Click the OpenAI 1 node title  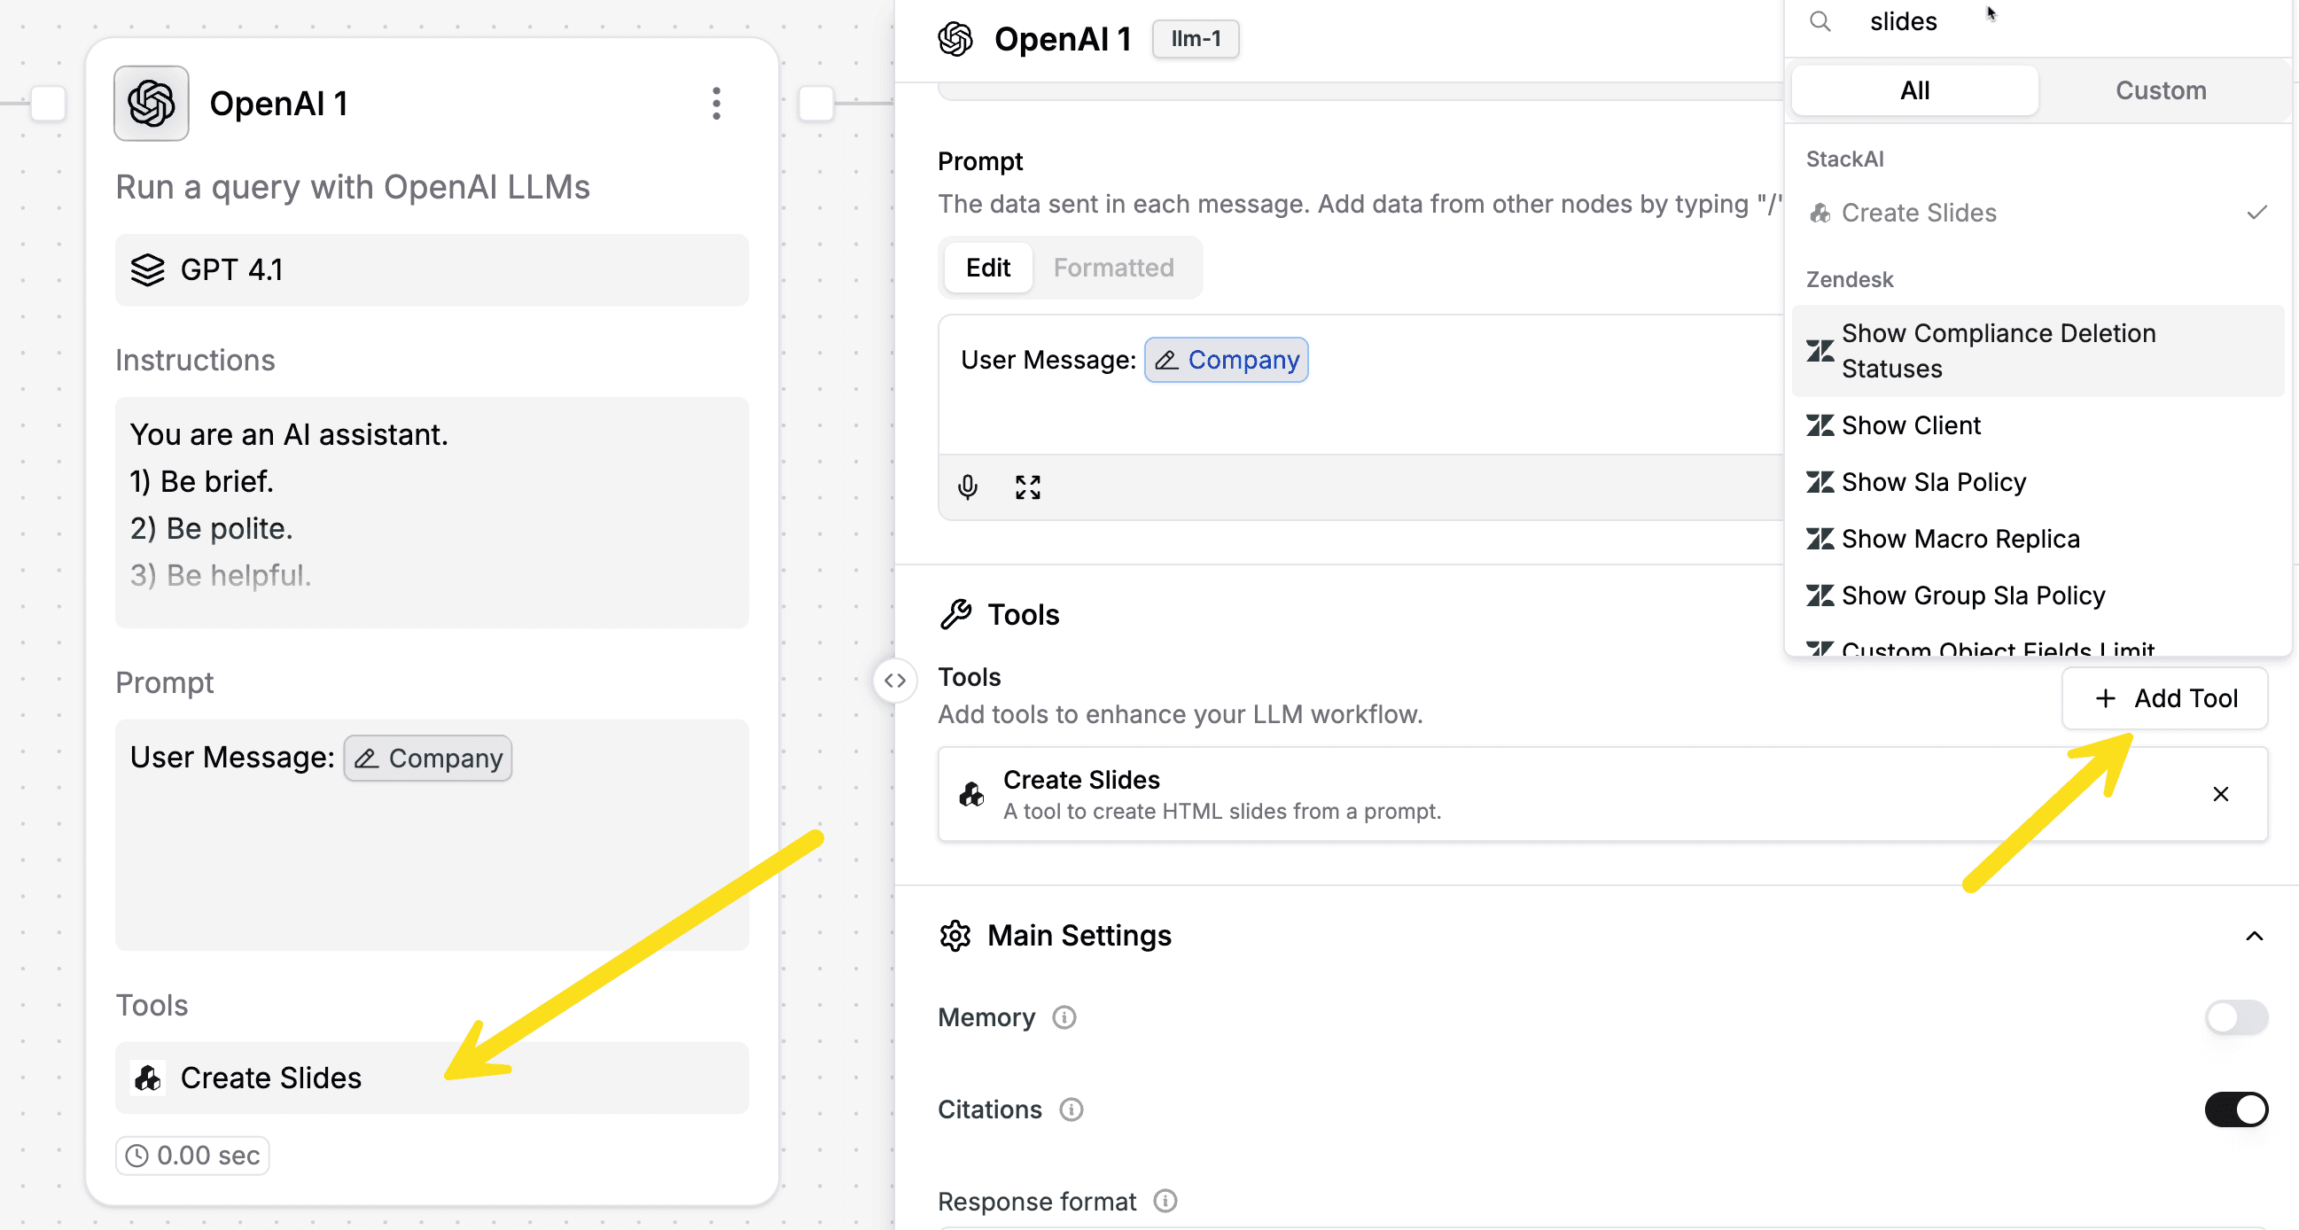[x=278, y=104]
